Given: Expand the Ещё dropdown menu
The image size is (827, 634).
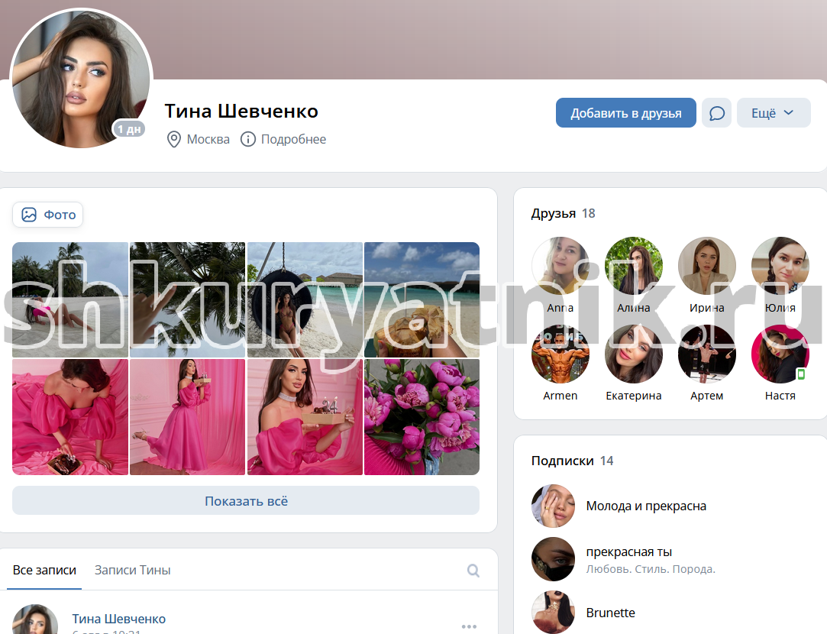Looking at the screenshot, I should (773, 113).
